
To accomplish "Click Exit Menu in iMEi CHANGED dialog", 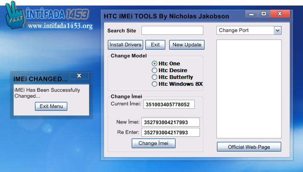I will coord(51,106).
